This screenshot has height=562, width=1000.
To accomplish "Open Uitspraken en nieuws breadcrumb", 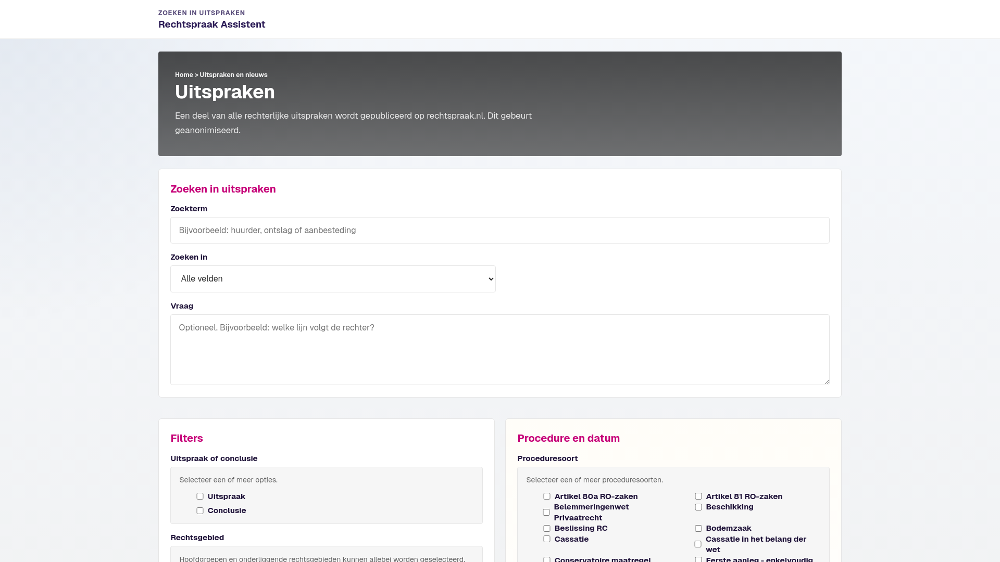I will (x=233, y=75).
